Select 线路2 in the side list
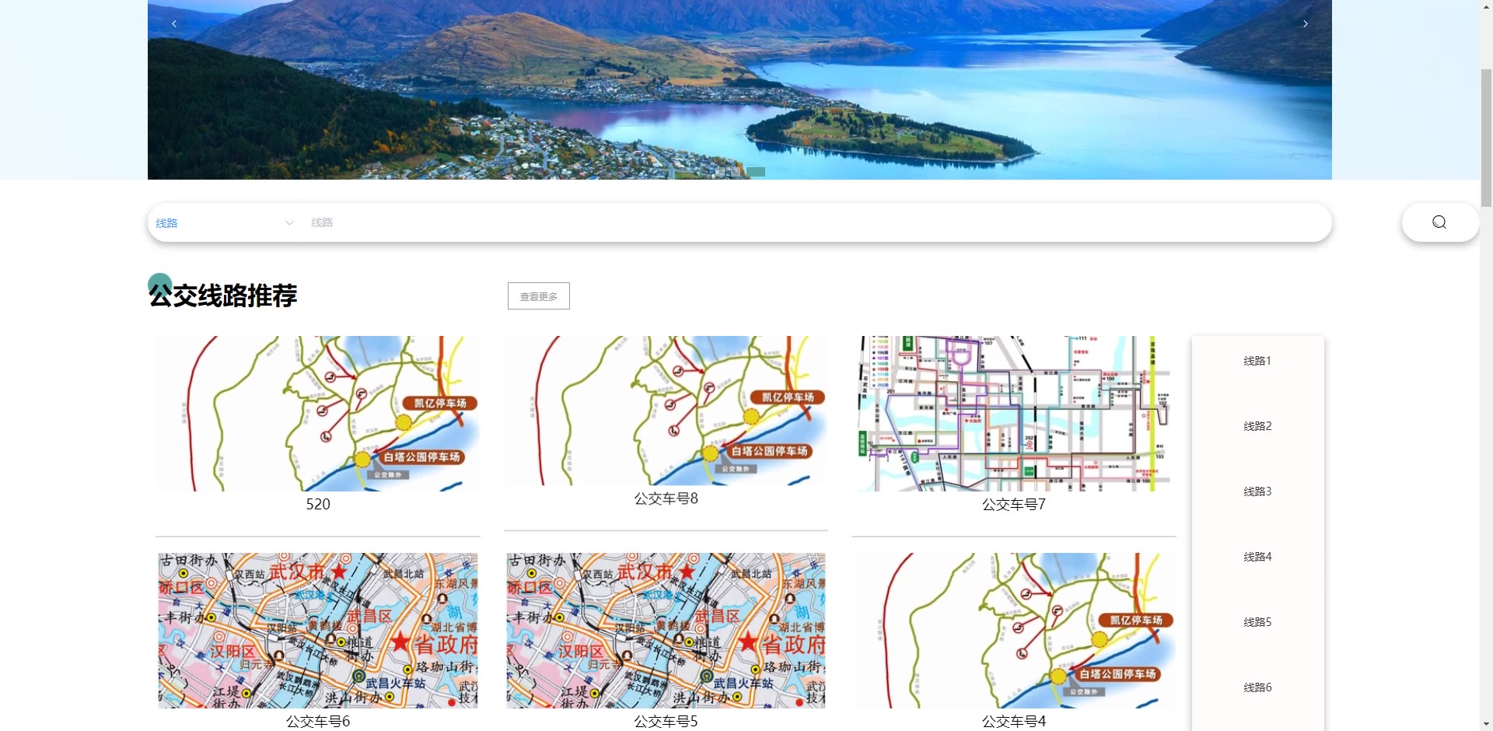The width and height of the screenshot is (1493, 731). 1257,426
